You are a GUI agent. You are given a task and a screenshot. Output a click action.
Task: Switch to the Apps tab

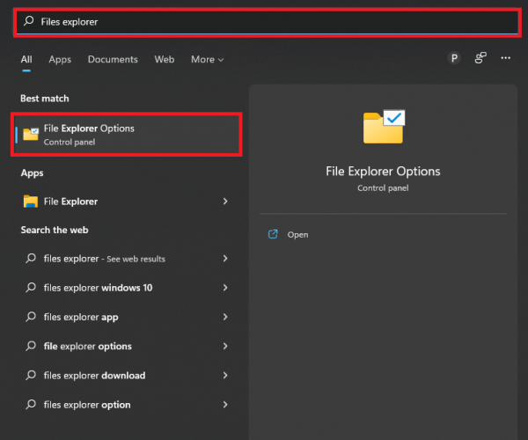[60, 60]
